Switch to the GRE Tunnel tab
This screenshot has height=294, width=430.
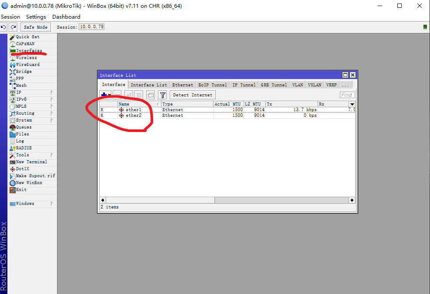point(274,85)
